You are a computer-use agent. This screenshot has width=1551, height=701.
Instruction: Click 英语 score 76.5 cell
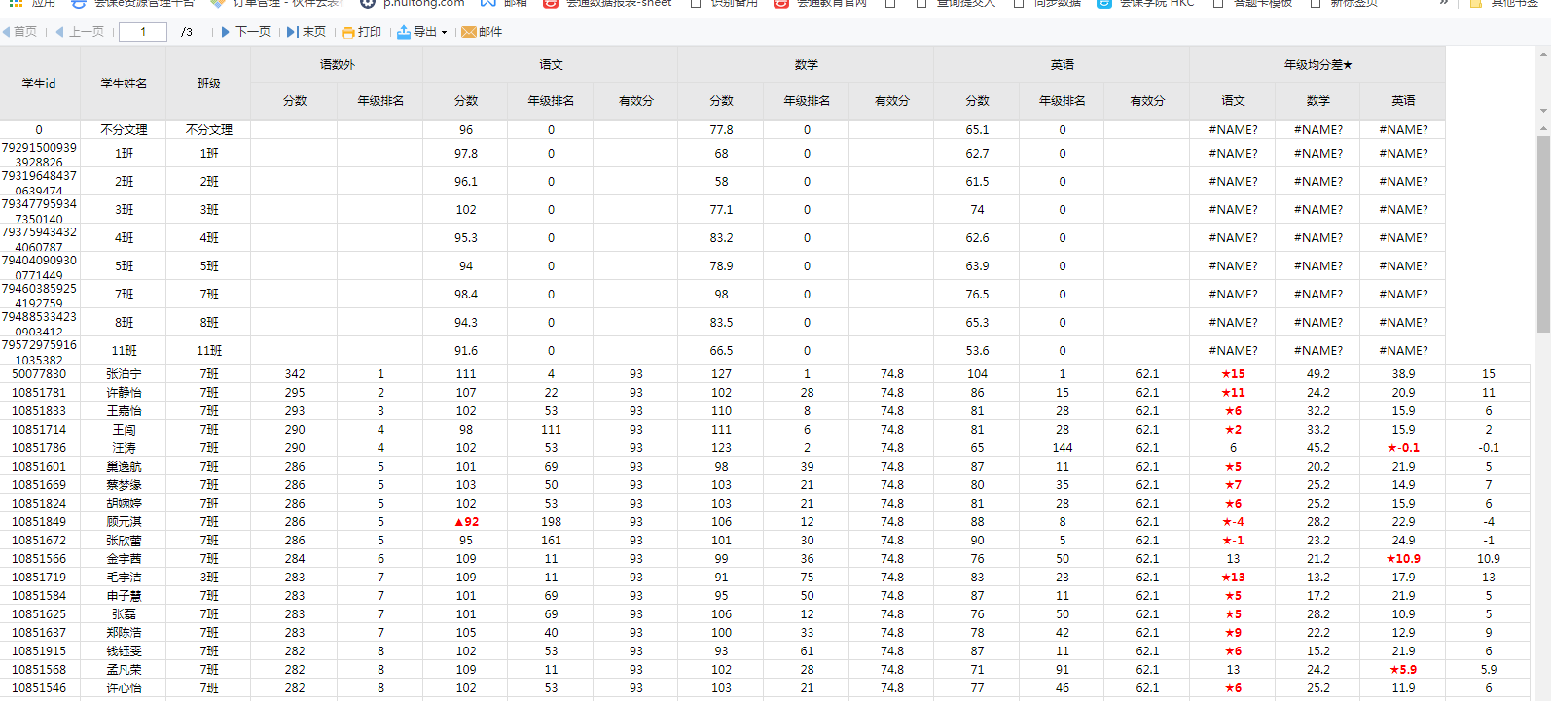point(977,295)
